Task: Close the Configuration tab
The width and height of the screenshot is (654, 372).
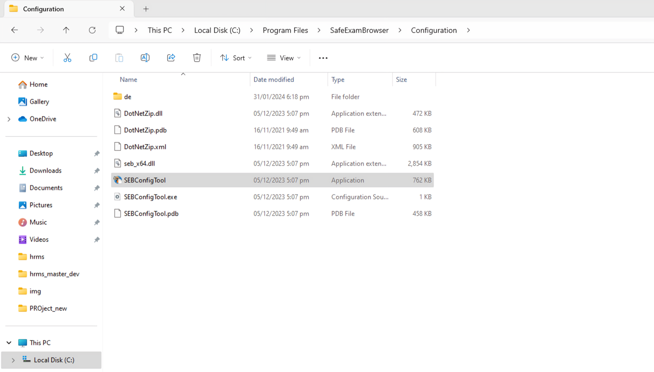Action: pyautogui.click(x=122, y=9)
